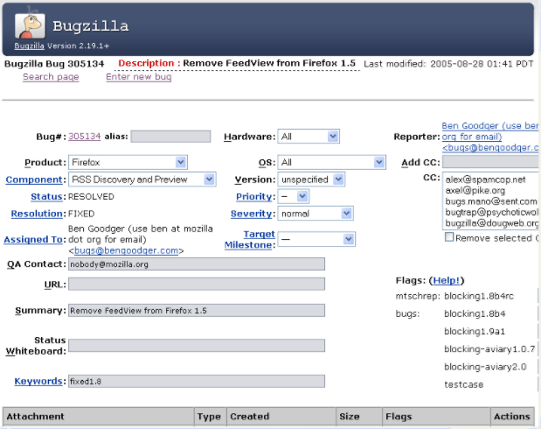Click into the alias input field
The width and height of the screenshot is (541, 429).
pyautogui.click(x=170, y=137)
